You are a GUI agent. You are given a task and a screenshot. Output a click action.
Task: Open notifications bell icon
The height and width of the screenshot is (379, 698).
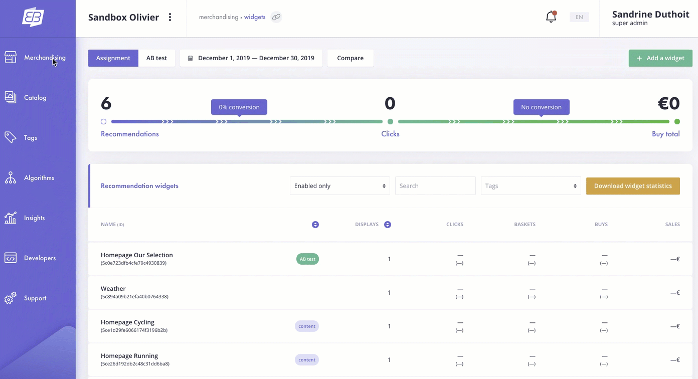pos(551,17)
